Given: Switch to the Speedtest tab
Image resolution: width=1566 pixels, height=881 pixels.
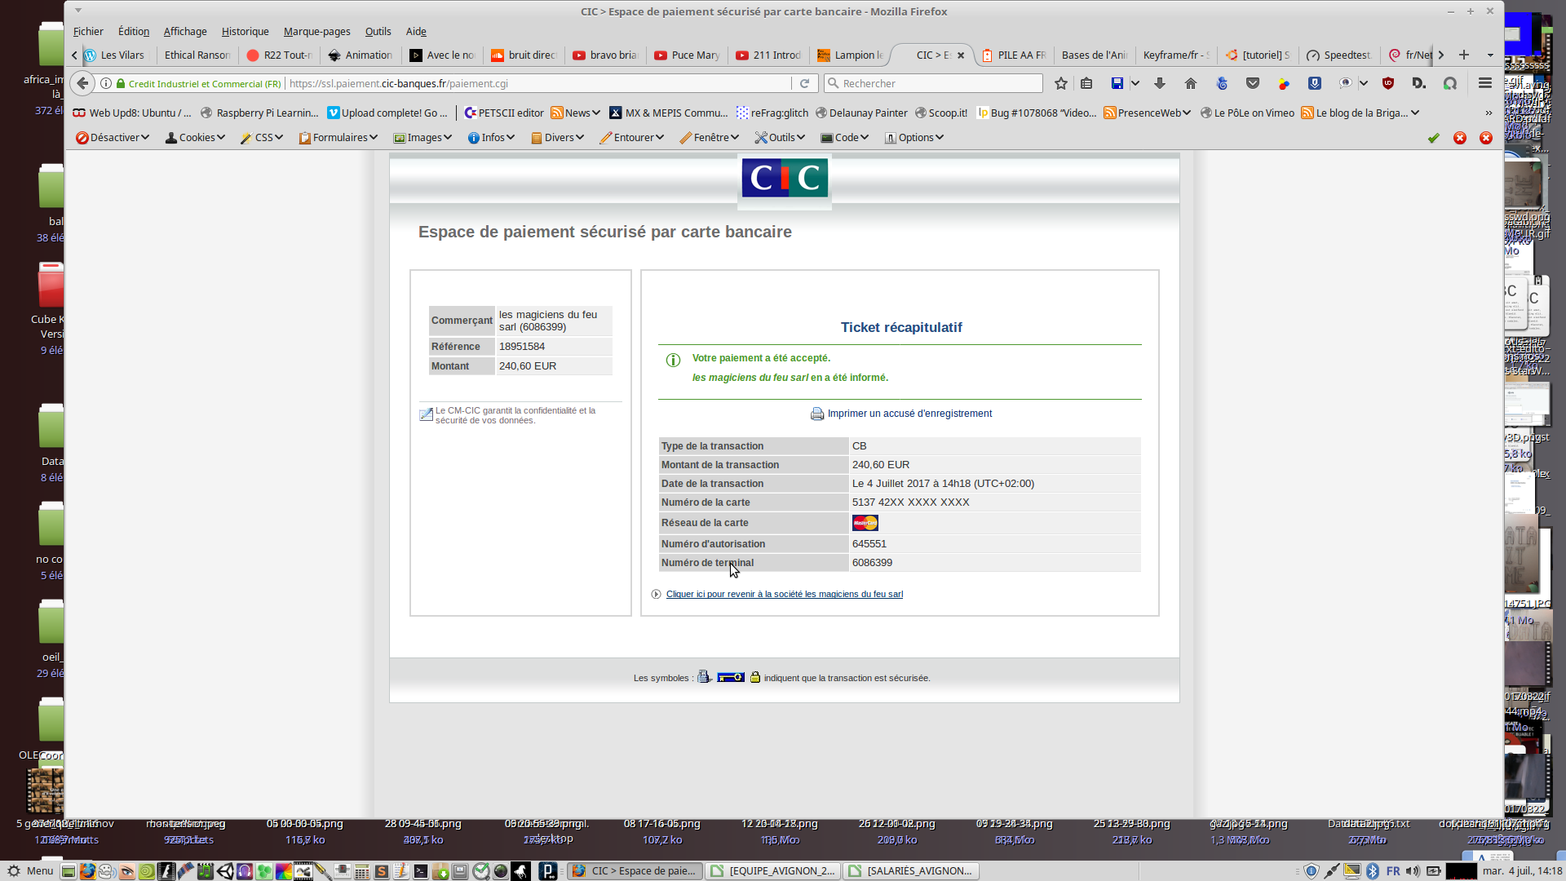Looking at the screenshot, I should (x=1338, y=55).
